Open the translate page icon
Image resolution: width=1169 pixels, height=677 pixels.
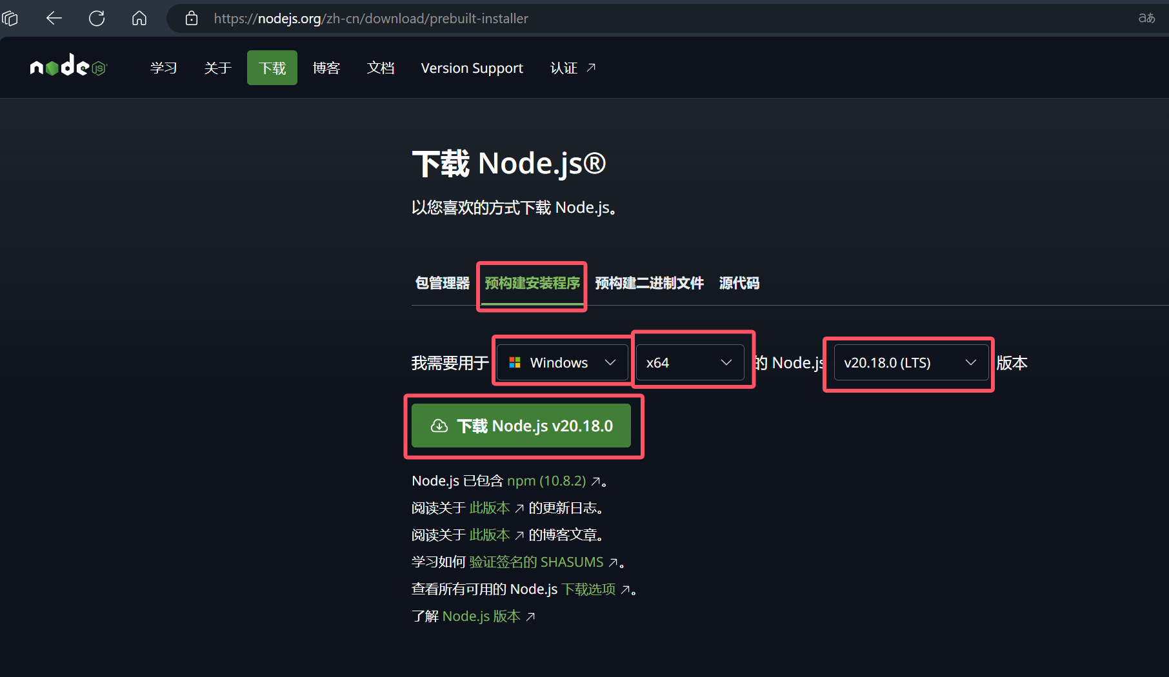pyautogui.click(x=1146, y=18)
